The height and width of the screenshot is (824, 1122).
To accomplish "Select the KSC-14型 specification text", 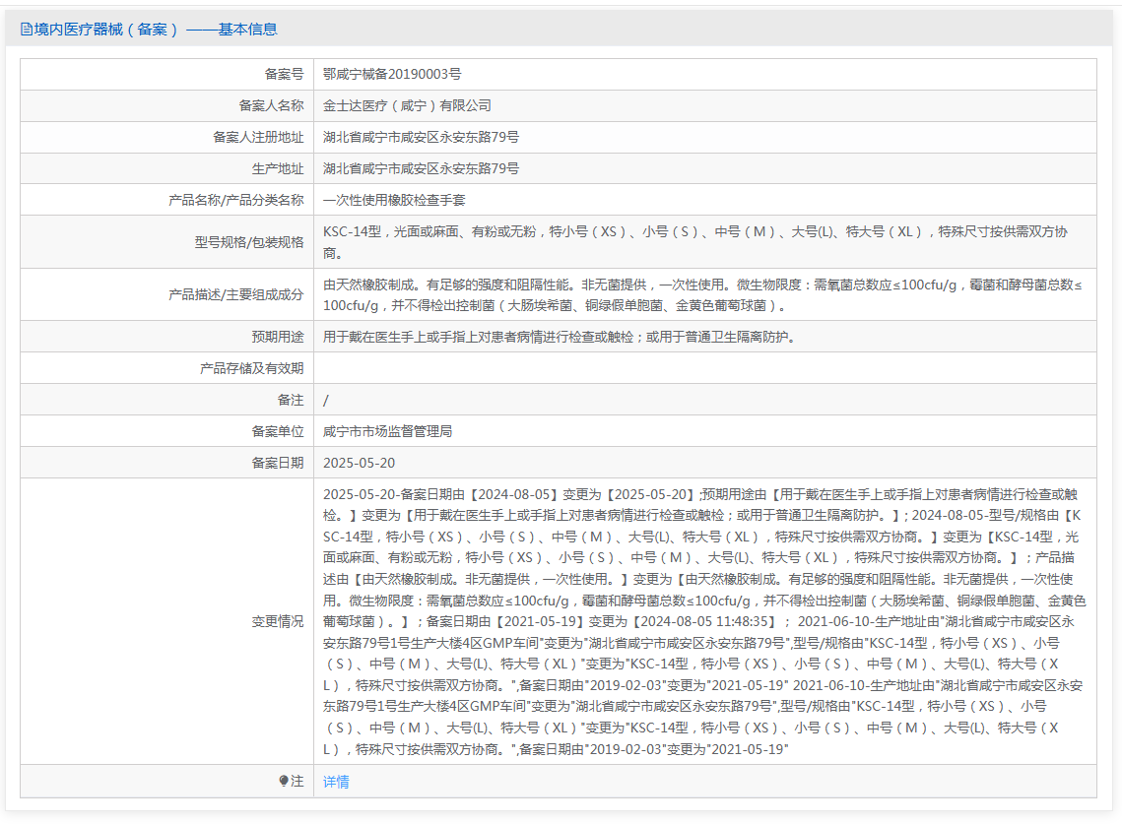I will (x=694, y=242).
